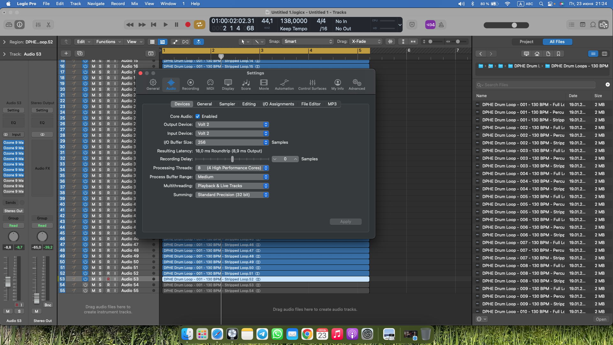Open MIDI pane in Settings
This screenshot has height=345, width=613.
(x=210, y=85)
